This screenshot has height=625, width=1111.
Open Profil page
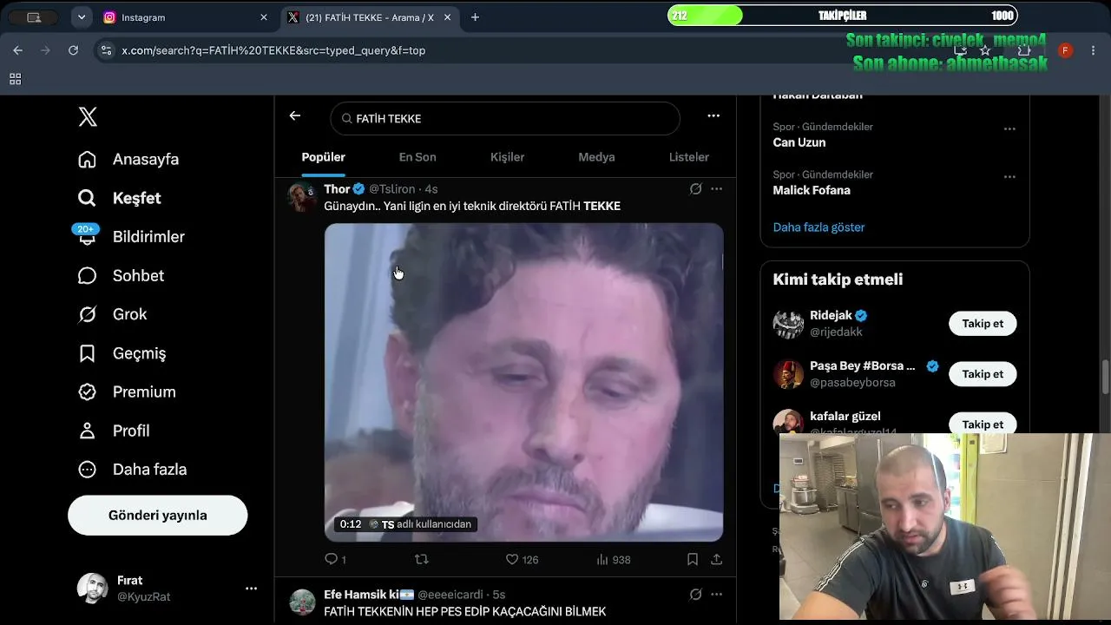click(114, 431)
